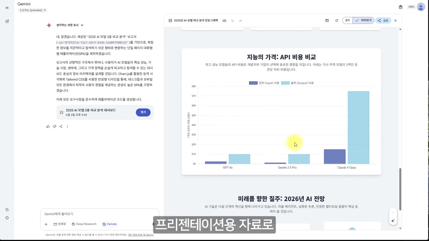This screenshot has width=429, height=241.
Task: Click the GPT-4o input cost bar
Action: [216, 163]
